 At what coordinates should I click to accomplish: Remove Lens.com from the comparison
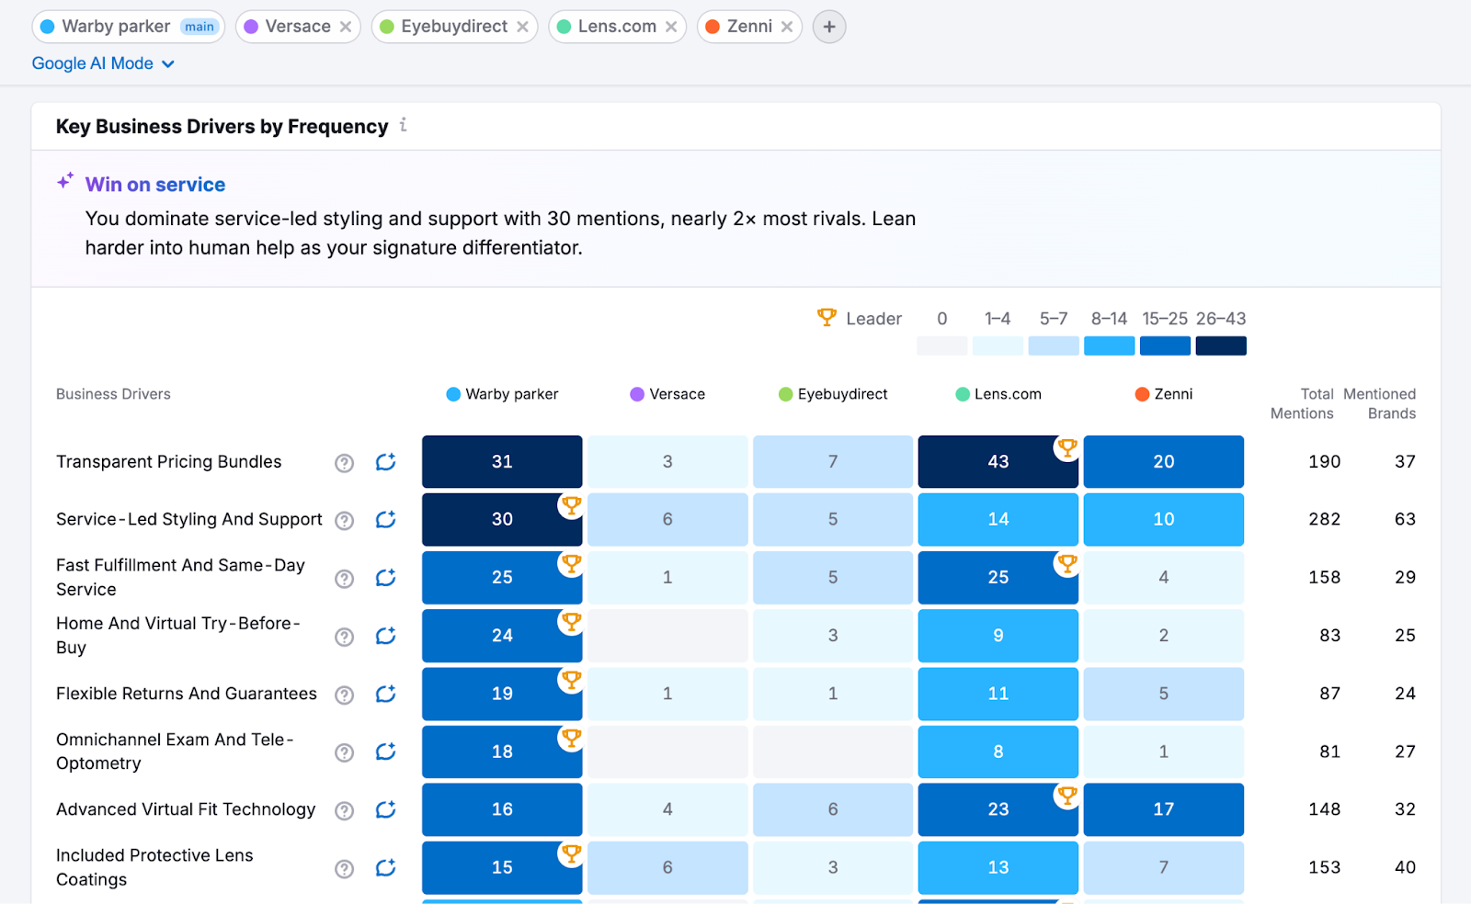(671, 27)
